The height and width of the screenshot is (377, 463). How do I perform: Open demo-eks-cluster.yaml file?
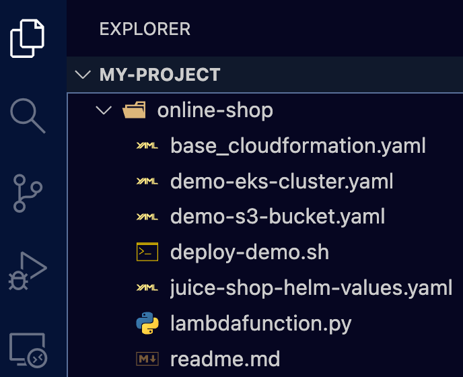tap(282, 181)
